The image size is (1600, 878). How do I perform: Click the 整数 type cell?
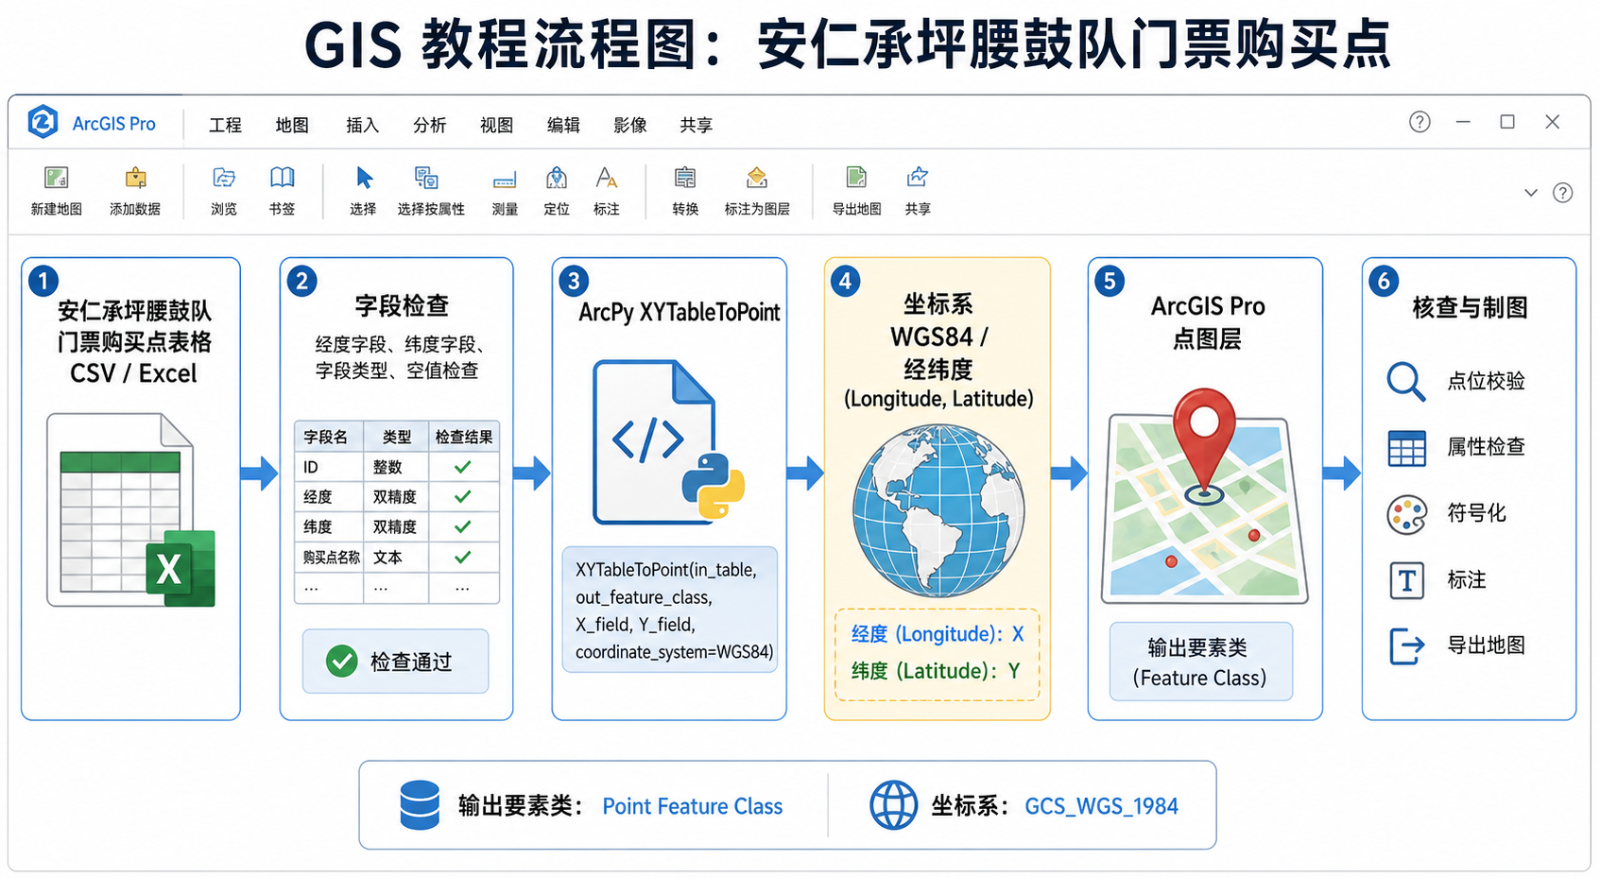pos(396,467)
